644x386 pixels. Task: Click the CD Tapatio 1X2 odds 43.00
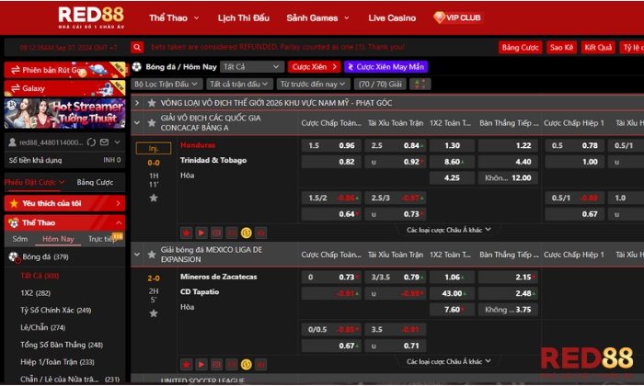click(453, 293)
